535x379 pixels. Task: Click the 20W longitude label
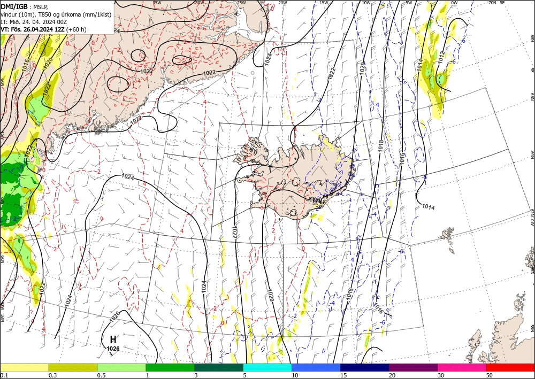(282, 3)
